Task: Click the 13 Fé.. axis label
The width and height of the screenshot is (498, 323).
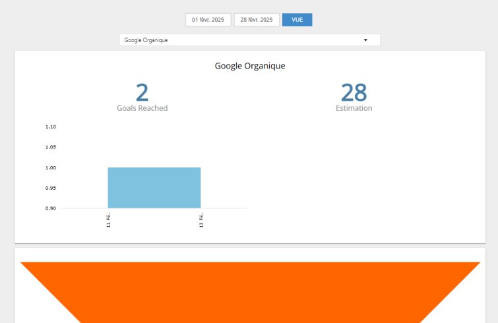Action: (201, 220)
